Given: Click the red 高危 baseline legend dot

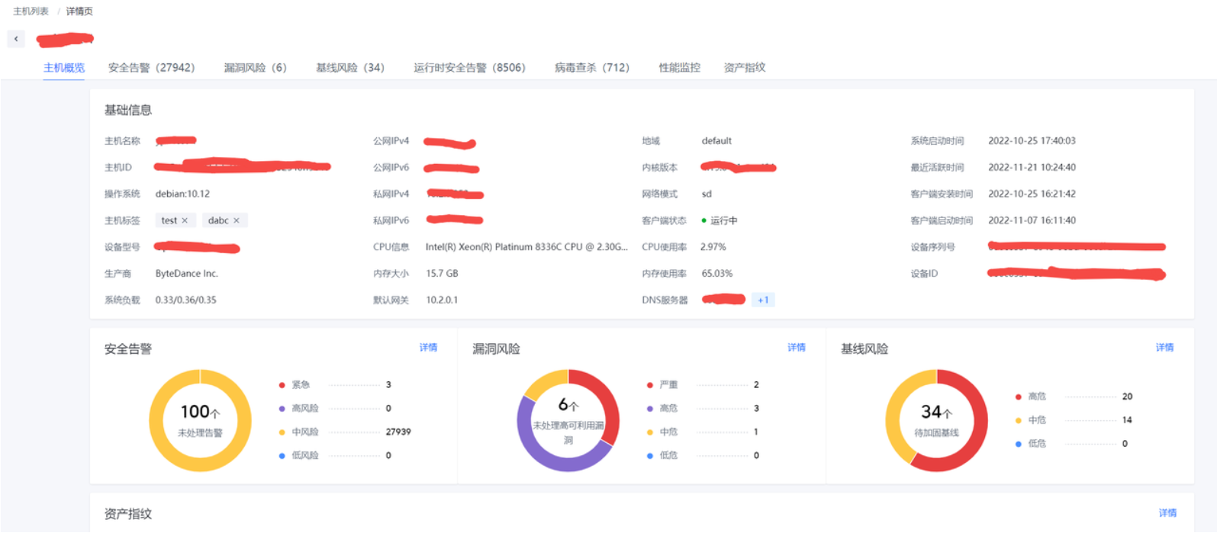Looking at the screenshot, I should pos(1019,396).
